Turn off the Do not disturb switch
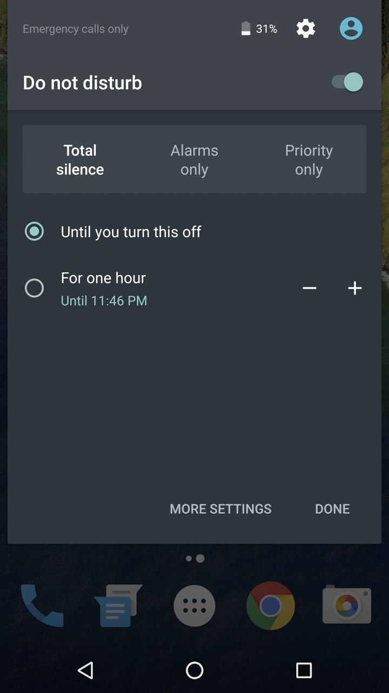 (x=347, y=82)
